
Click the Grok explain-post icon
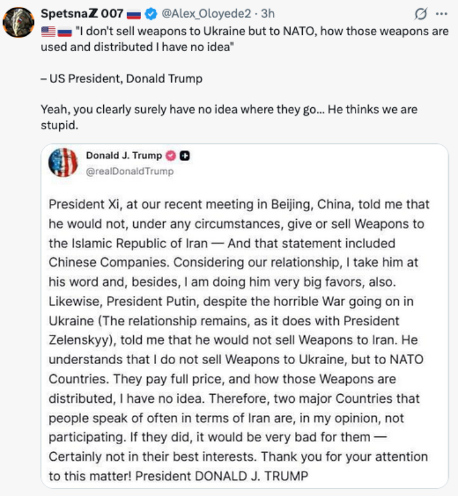coord(421,13)
